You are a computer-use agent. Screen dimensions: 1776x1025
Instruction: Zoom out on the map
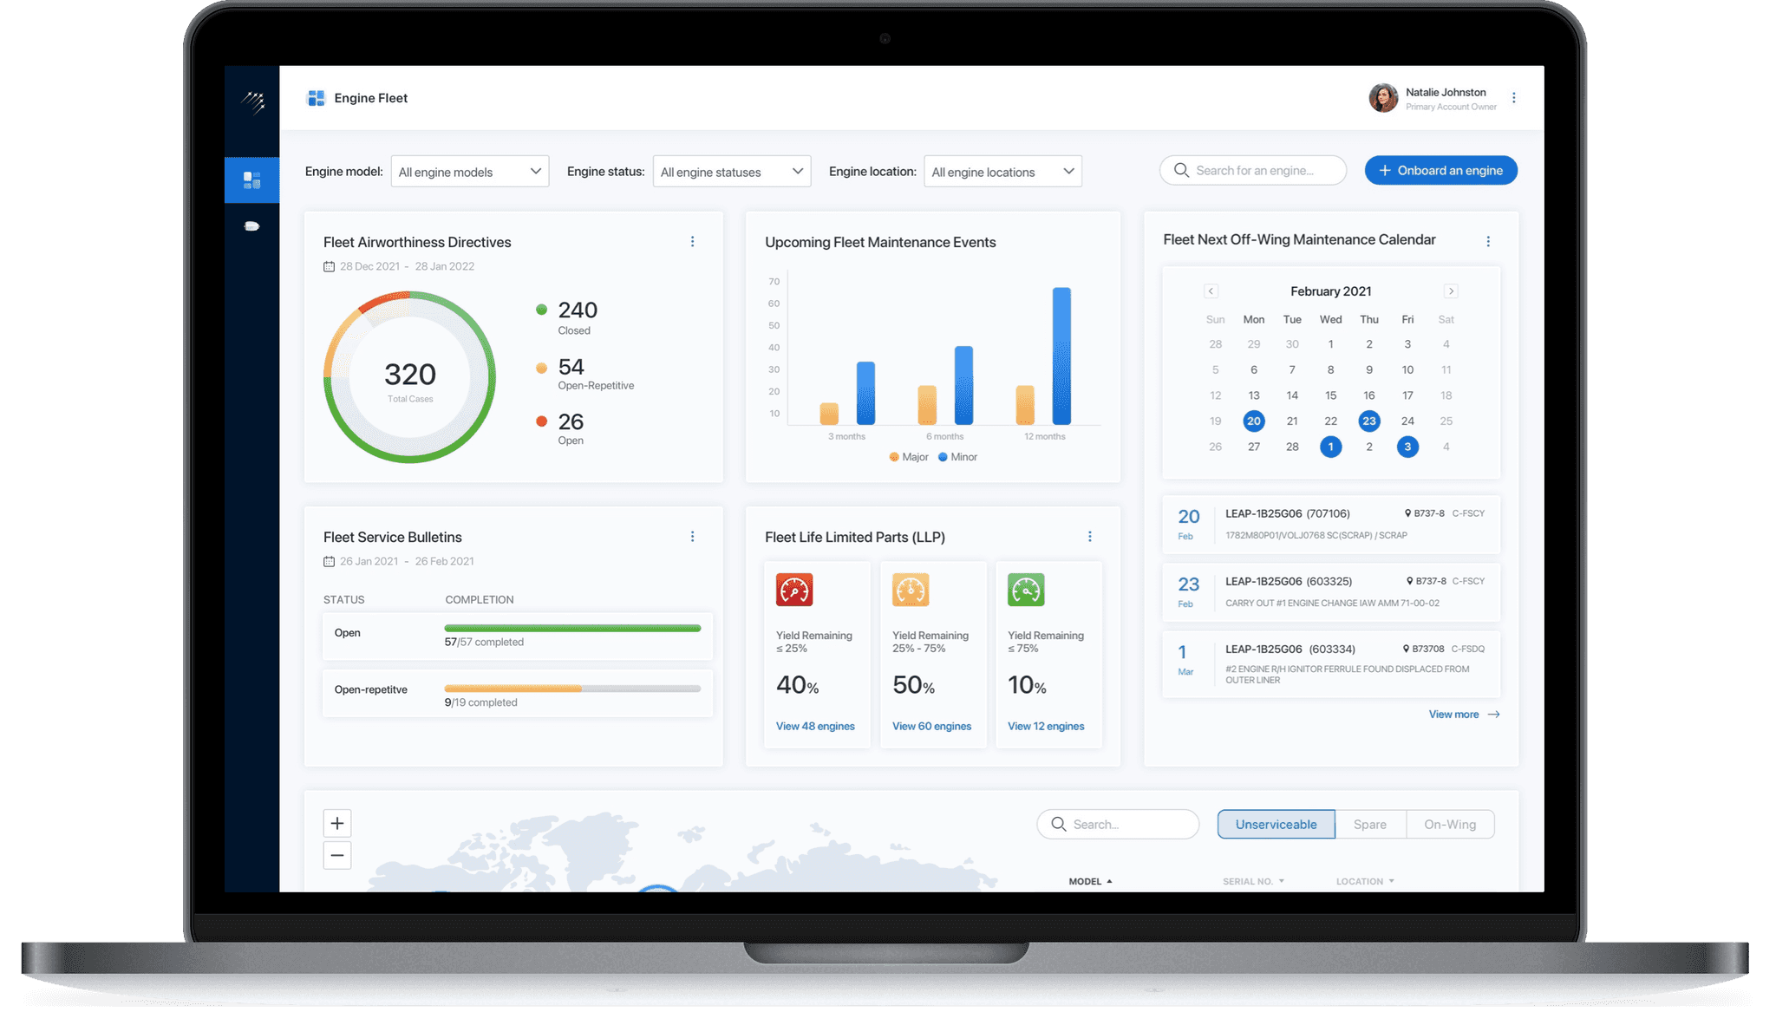[337, 855]
